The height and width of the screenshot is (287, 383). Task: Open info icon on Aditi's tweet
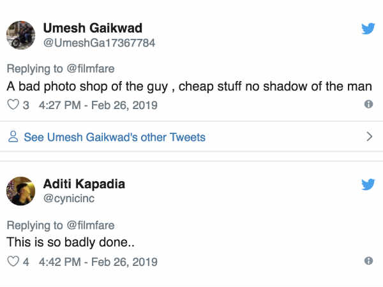click(x=368, y=261)
